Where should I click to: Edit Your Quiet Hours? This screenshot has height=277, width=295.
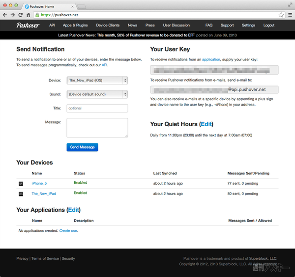pos(206,124)
